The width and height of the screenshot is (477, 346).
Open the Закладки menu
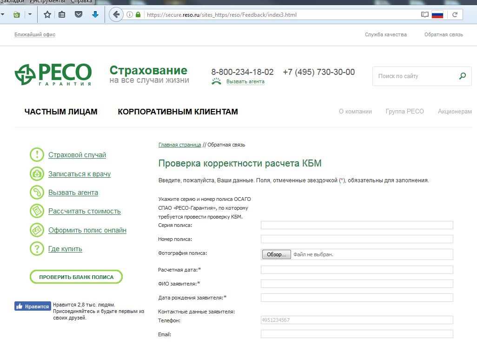(x=12, y=1)
